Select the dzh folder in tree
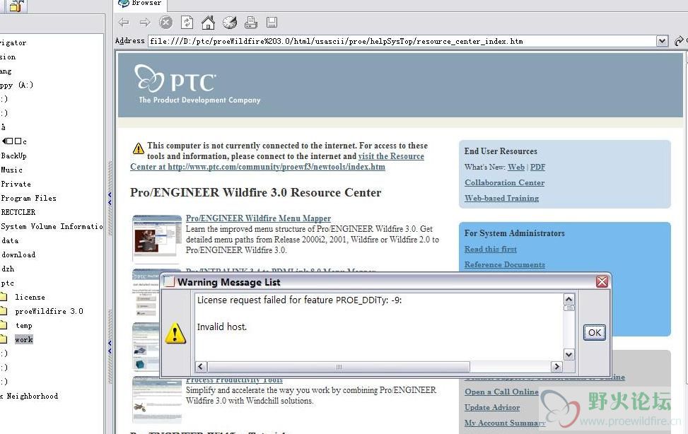 (x=8, y=269)
